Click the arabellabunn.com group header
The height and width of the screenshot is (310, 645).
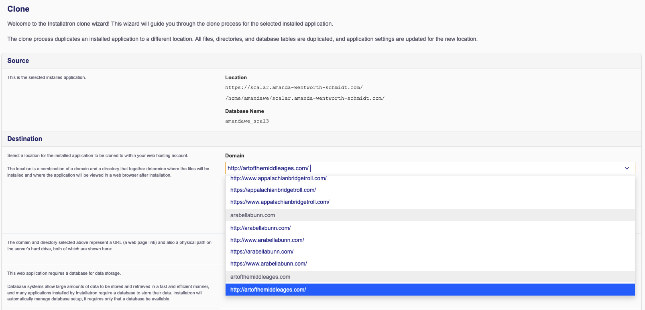coord(430,215)
